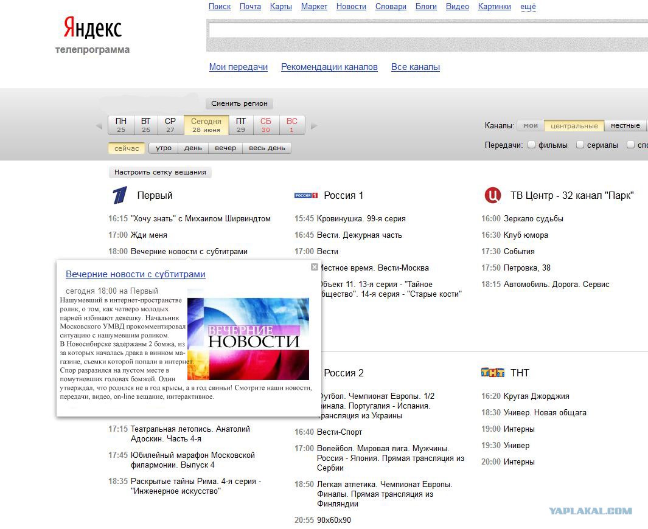
Task: Enable the сериалы checkbox
Action: click(x=580, y=145)
